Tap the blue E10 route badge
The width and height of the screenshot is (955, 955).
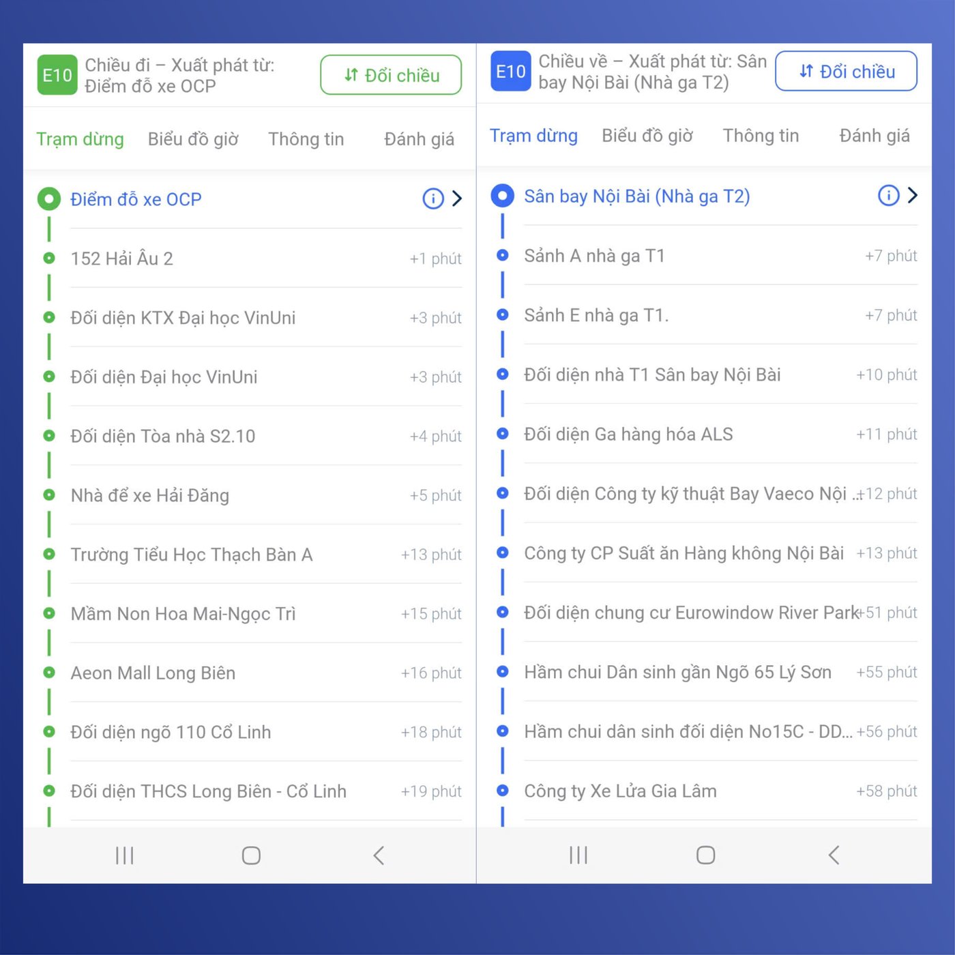[510, 72]
